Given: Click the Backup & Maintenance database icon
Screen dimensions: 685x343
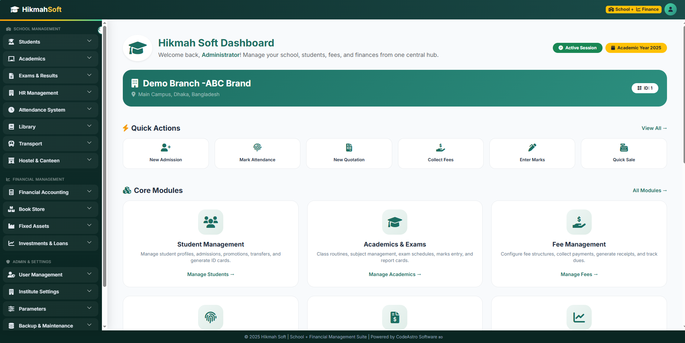Looking at the screenshot, I should coord(12,326).
